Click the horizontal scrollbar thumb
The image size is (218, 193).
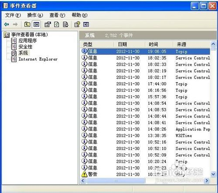(x=116, y=181)
